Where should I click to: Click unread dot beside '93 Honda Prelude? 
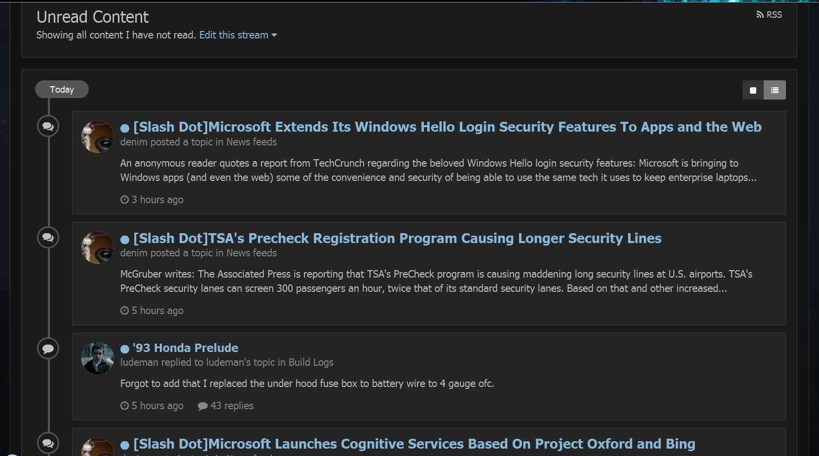(x=125, y=349)
